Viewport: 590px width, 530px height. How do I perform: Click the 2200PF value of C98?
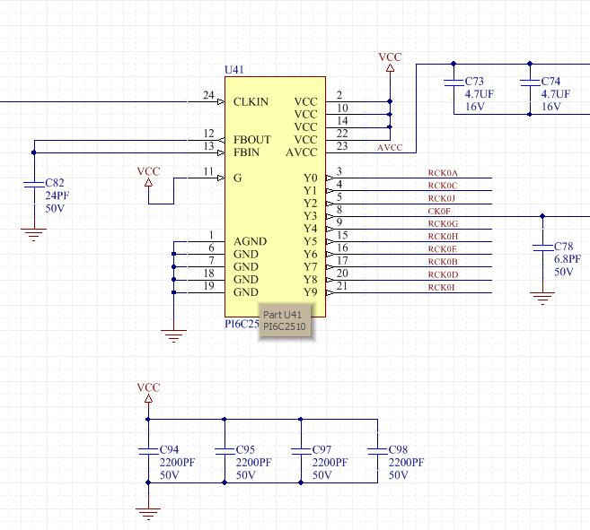tap(406, 463)
